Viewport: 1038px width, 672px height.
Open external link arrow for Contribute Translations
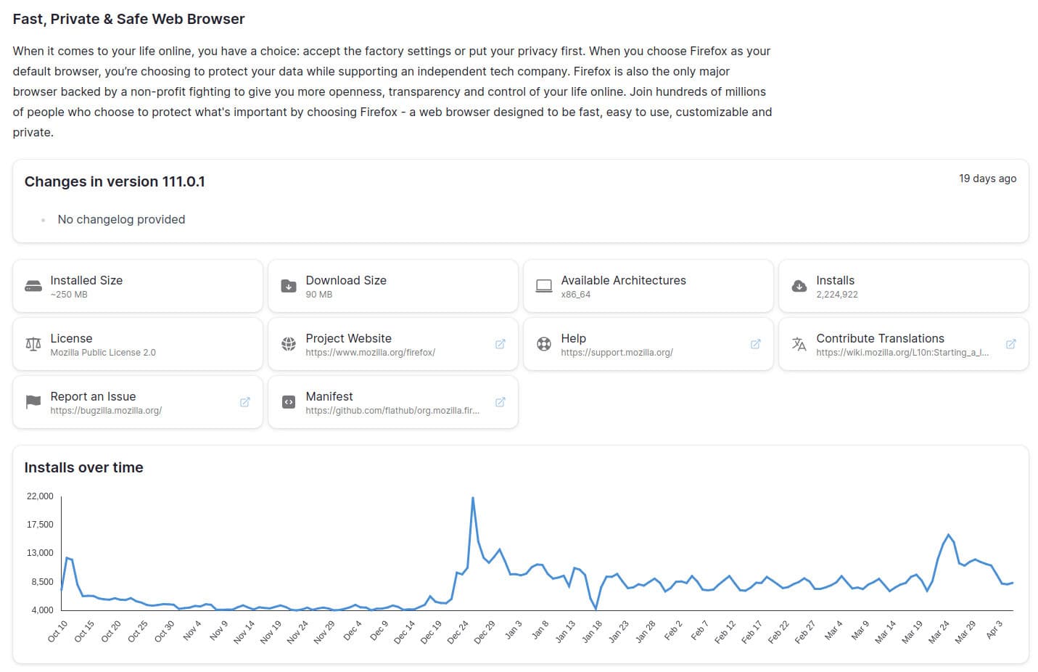pos(1011,344)
